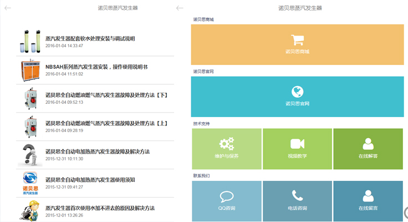This screenshot has height=222, width=408.
Task: Open the video camera icon 视频教学
Action: [297, 144]
